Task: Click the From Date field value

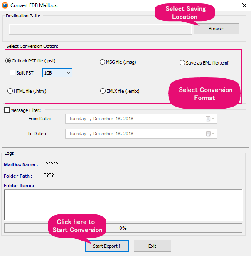Action: 101,119
